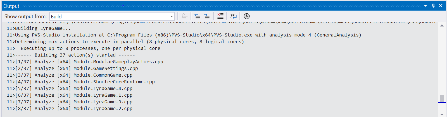This screenshot has width=447, height=117.
Task: Click the Module.GameSettings.cpp output line
Action: 106,69
